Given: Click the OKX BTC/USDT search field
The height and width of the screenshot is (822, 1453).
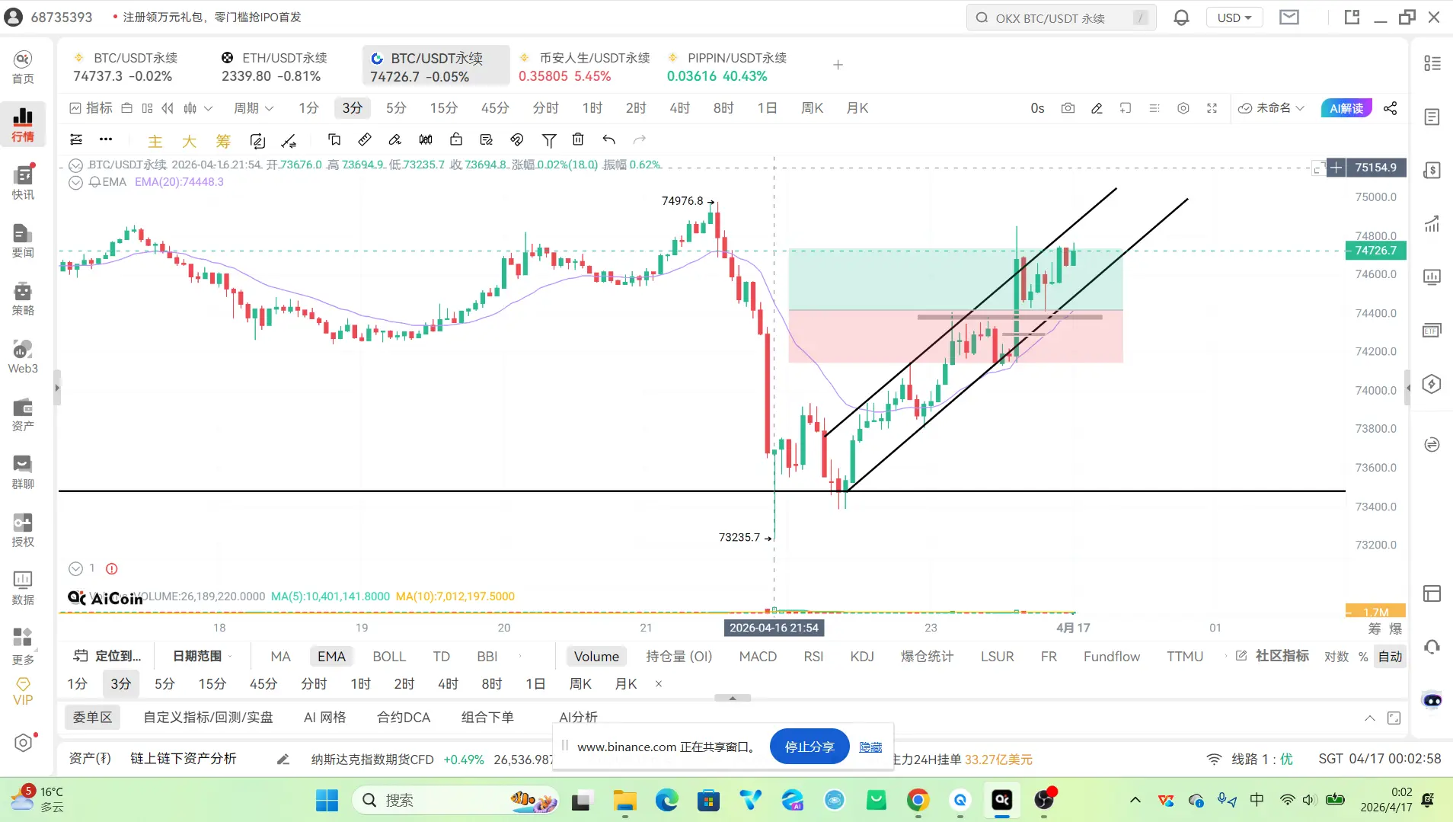Looking at the screenshot, I should [1062, 18].
